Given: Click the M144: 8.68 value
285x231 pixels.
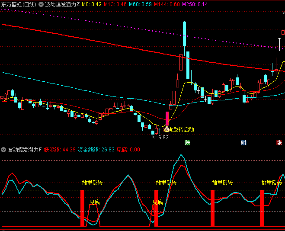Looking at the screenshot, I should pyautogui.click(x=167, y=4).
